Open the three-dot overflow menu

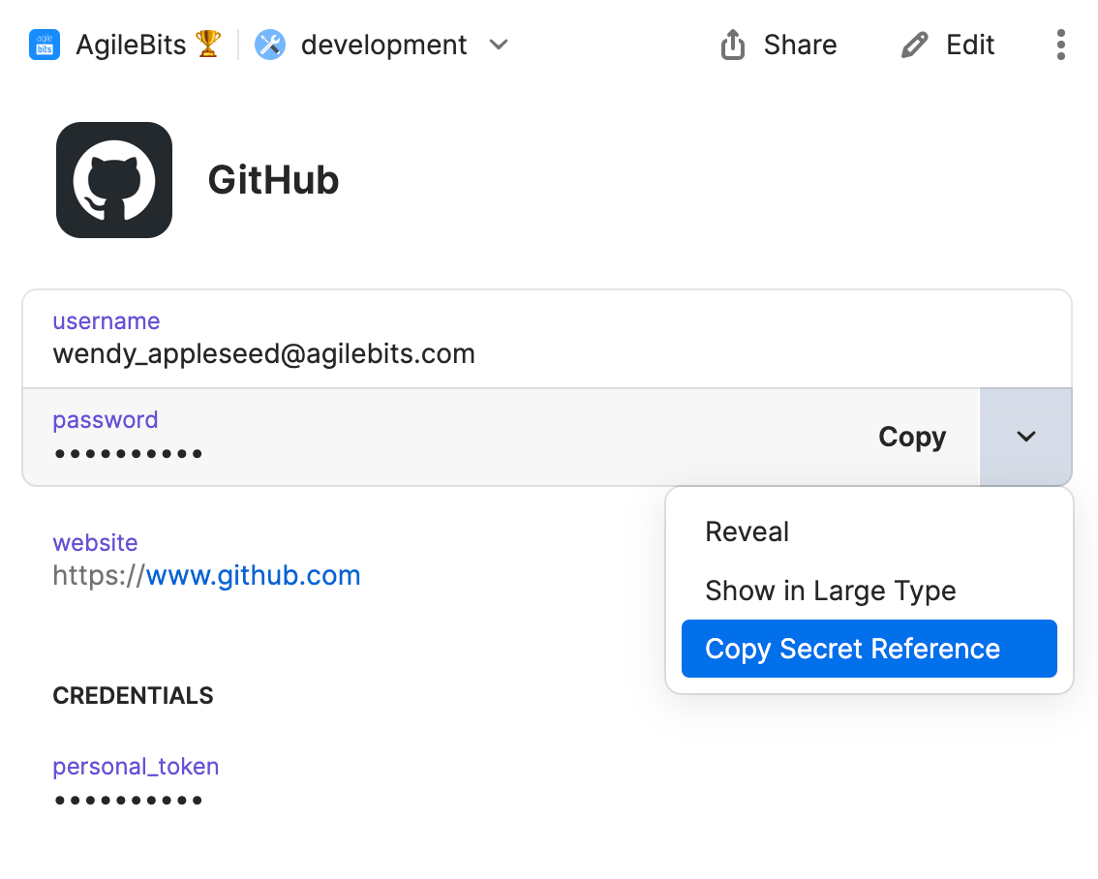[1061, 45]
